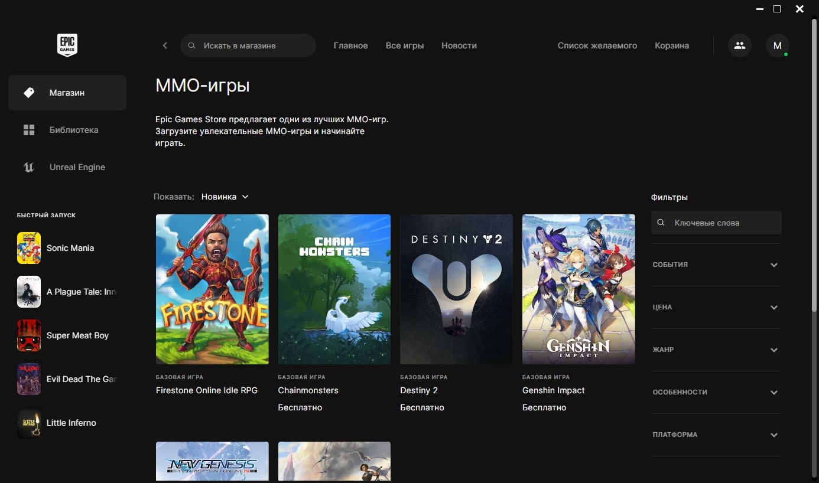Expand the Жанр filter
This screenshot has height=483, width=819.
[716, 350]
